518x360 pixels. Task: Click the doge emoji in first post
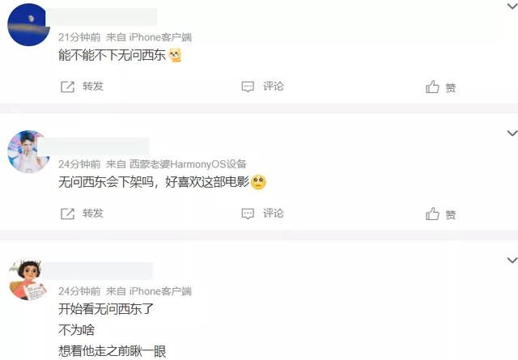tap(176, 55)
